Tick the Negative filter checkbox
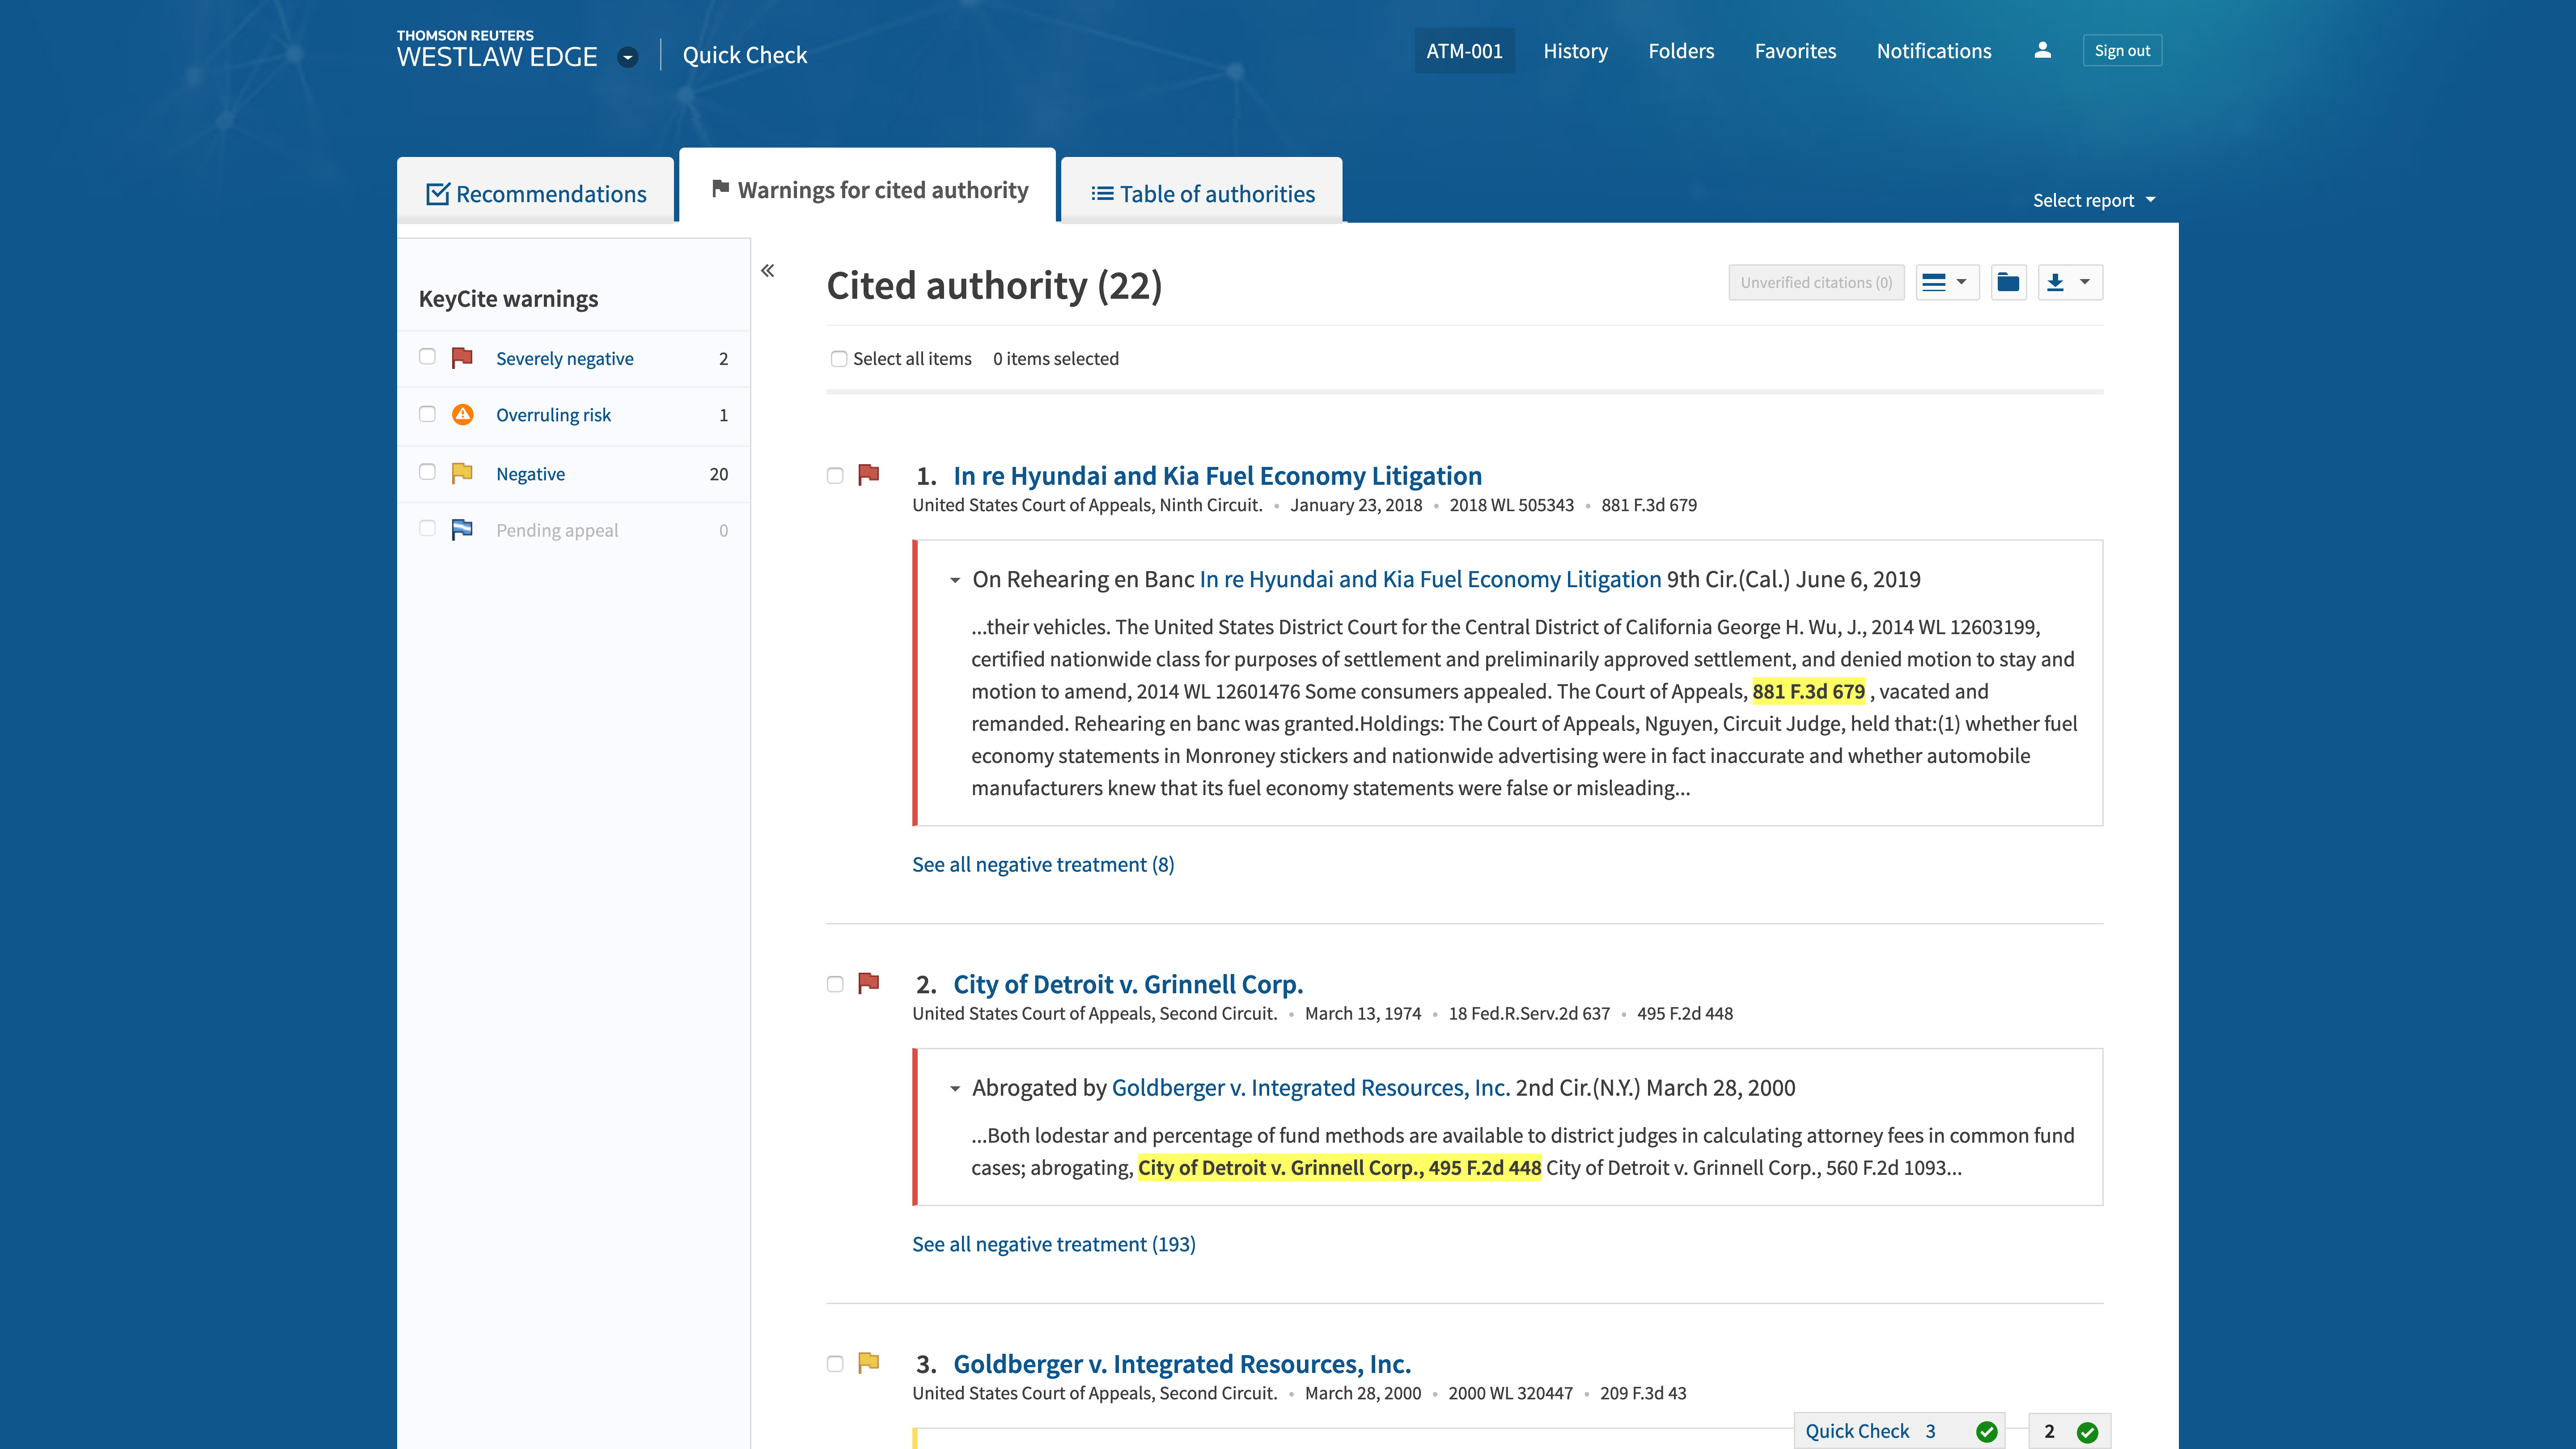The height and width of the screenshot is (1449, 2576). pos(427,472)
